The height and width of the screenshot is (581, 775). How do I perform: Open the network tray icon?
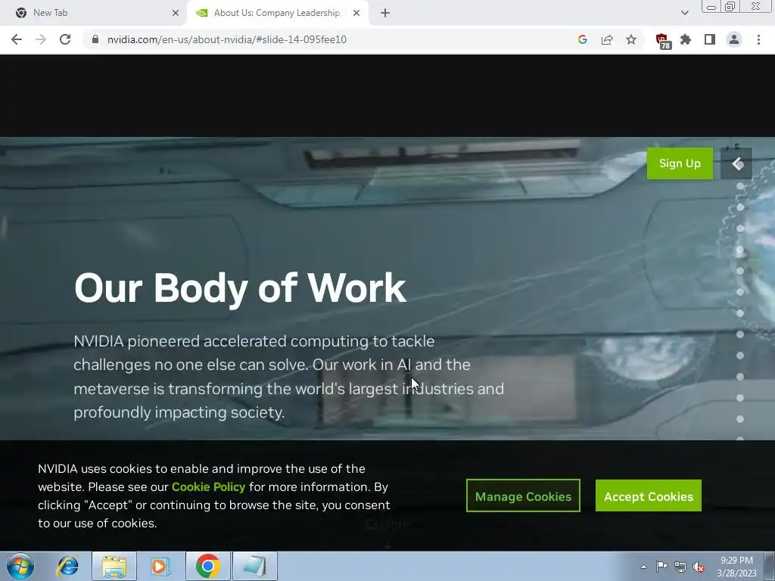(680, 567)
